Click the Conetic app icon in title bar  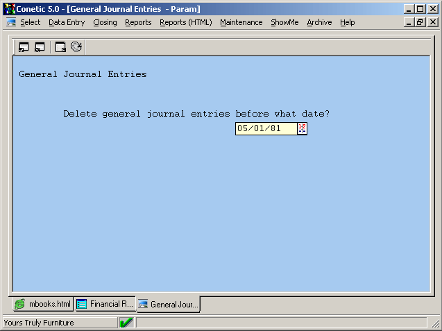click(9, 9)
